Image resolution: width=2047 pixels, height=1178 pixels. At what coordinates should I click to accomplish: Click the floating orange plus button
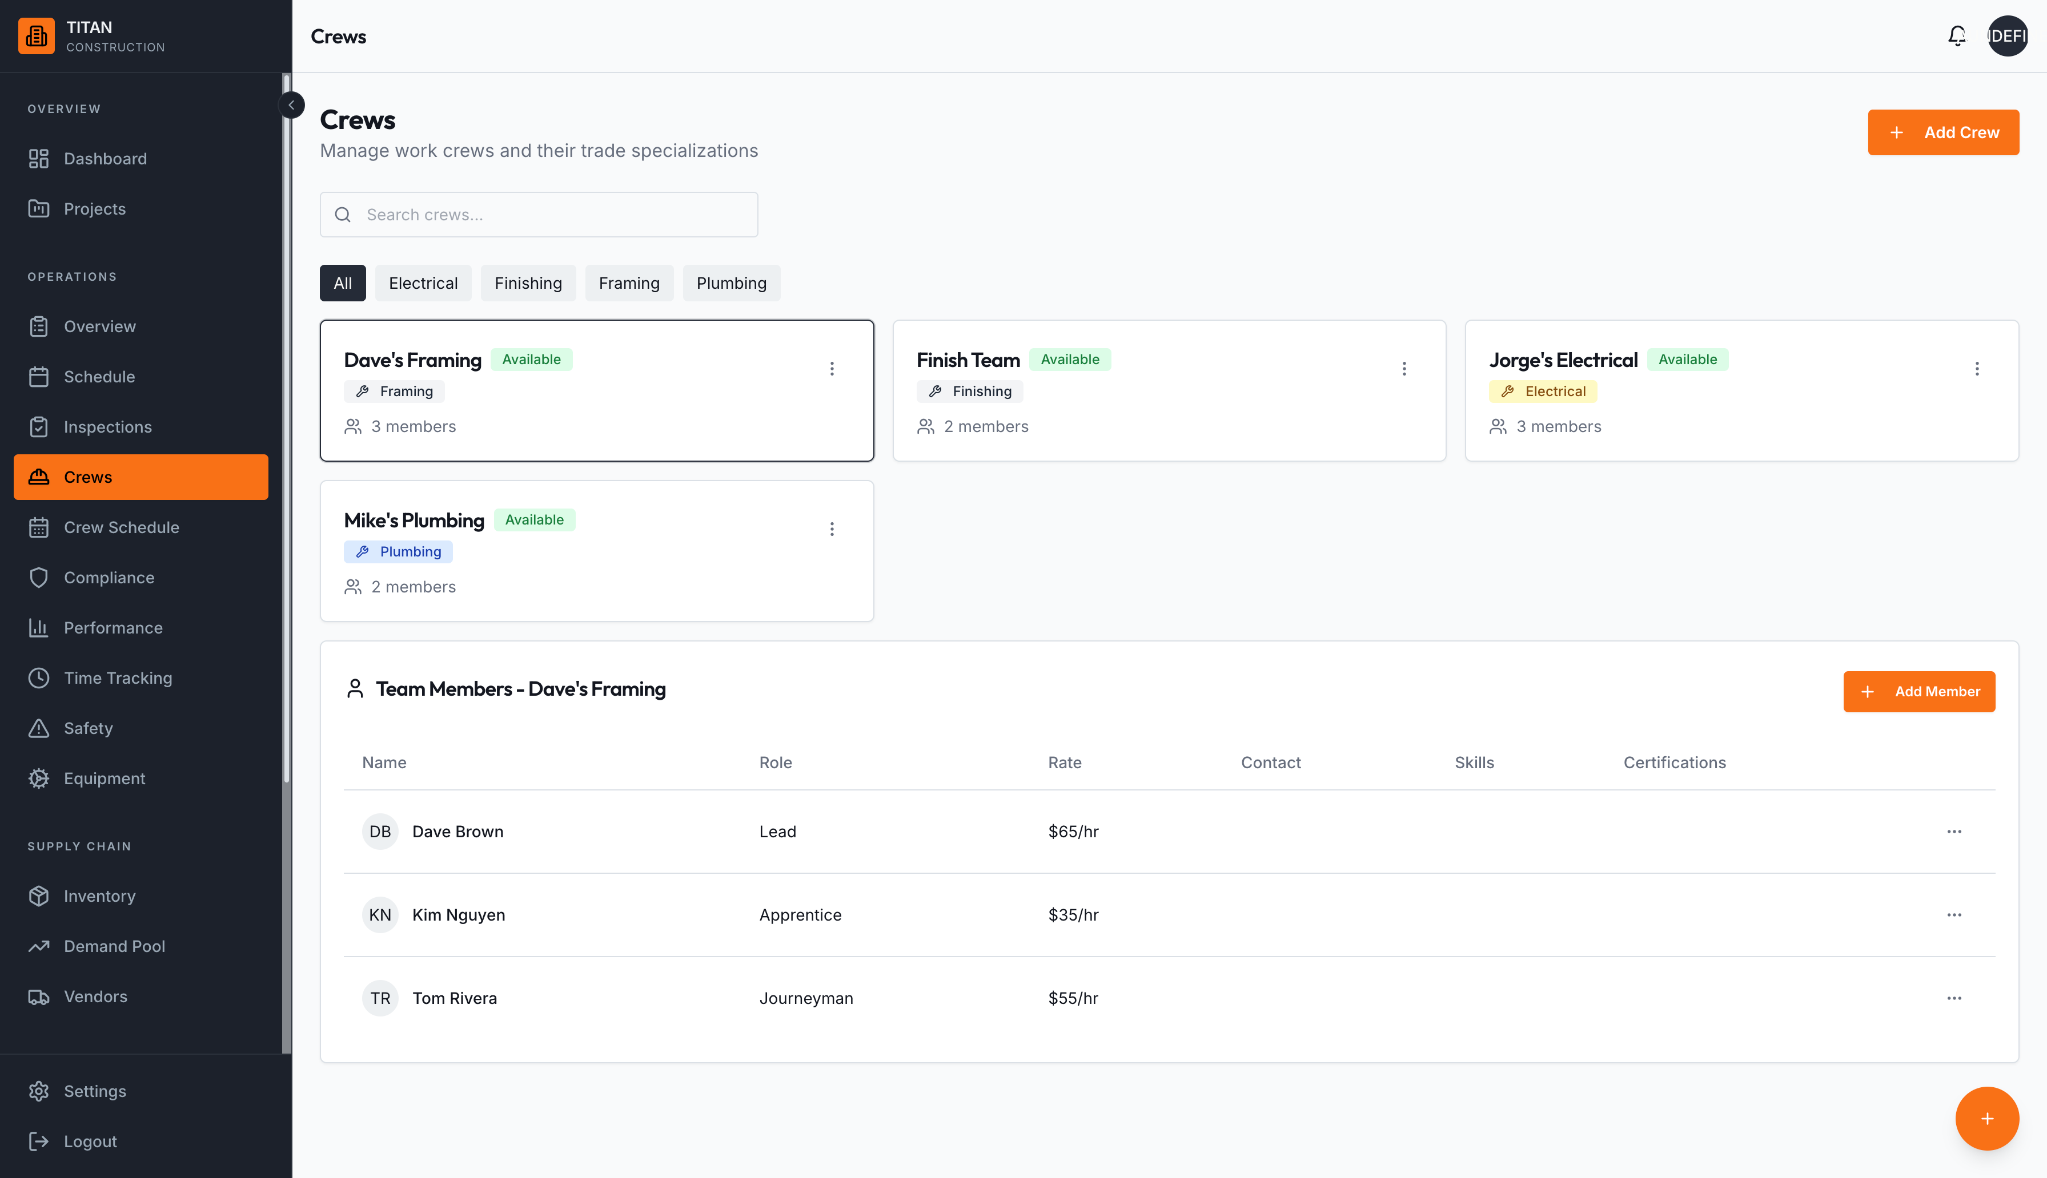coord(1987,1118)
